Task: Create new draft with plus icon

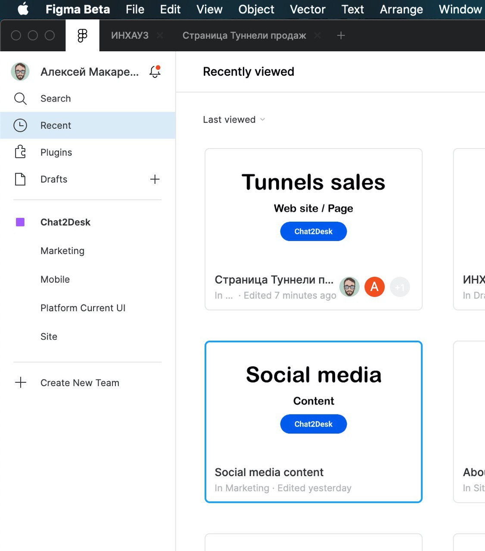Action: (x=155, y=179)
